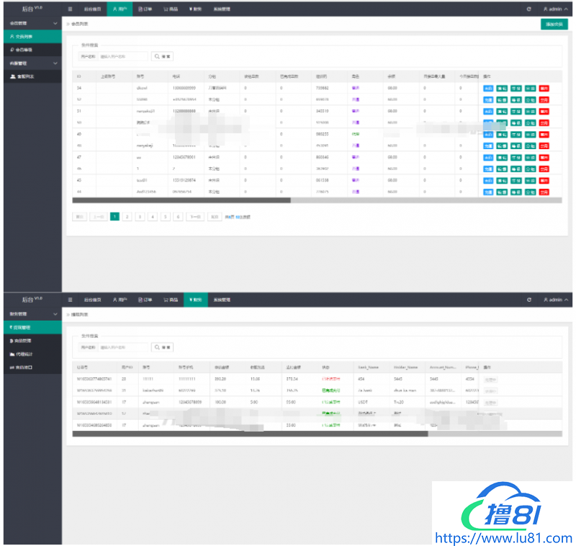Collapse the 会员管理 group in the upper sidebar
Image resolution: width=576 pixels, height=546 pixels.
(55, 24)
